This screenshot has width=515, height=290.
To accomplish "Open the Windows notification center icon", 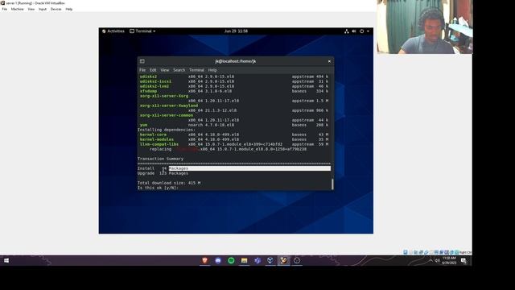I will click(x=463, y=260).
